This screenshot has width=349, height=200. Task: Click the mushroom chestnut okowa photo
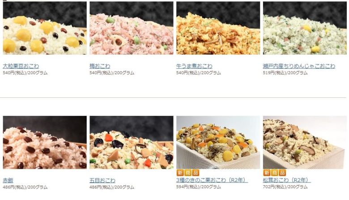(218, 142)
